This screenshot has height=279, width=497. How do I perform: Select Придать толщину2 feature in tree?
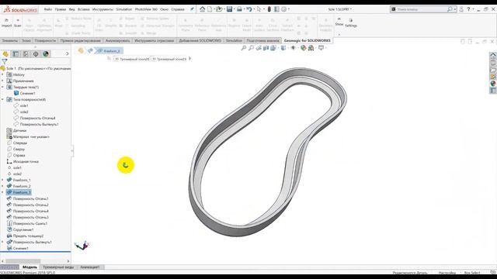[x=25, y=236]
